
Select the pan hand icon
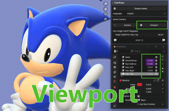tap(105, 9)
